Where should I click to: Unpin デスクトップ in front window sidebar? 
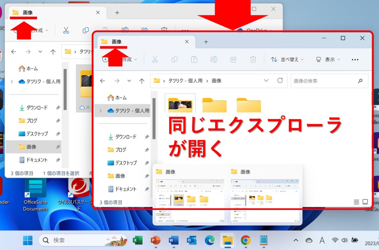point(147,163)
